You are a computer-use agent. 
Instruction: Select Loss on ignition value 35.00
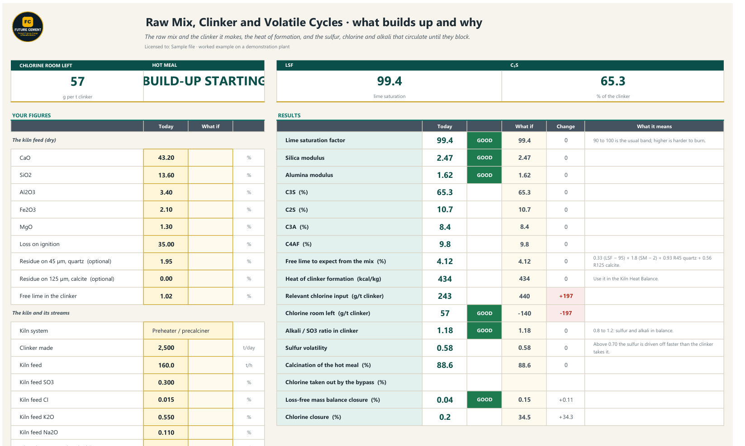pyautogui.click(x=166, y=244)
